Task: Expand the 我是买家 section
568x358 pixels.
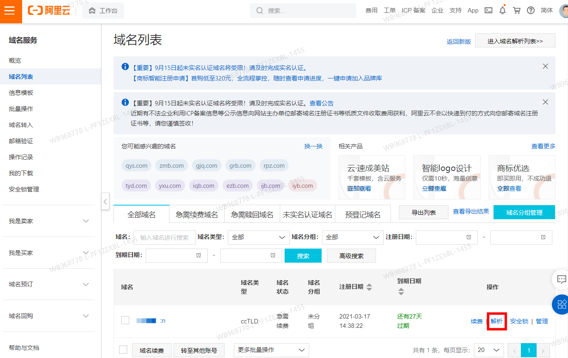Action: tap(49, 253)
